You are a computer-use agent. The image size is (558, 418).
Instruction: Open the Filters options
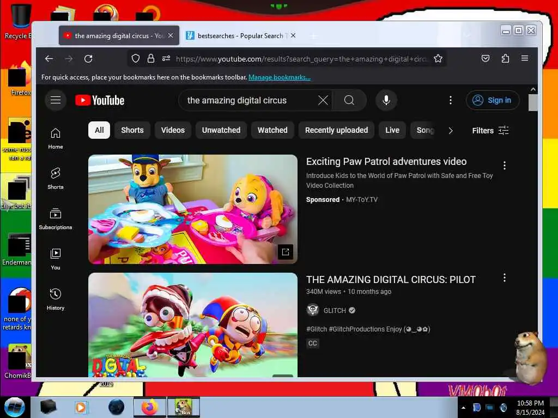pos(490,131)
